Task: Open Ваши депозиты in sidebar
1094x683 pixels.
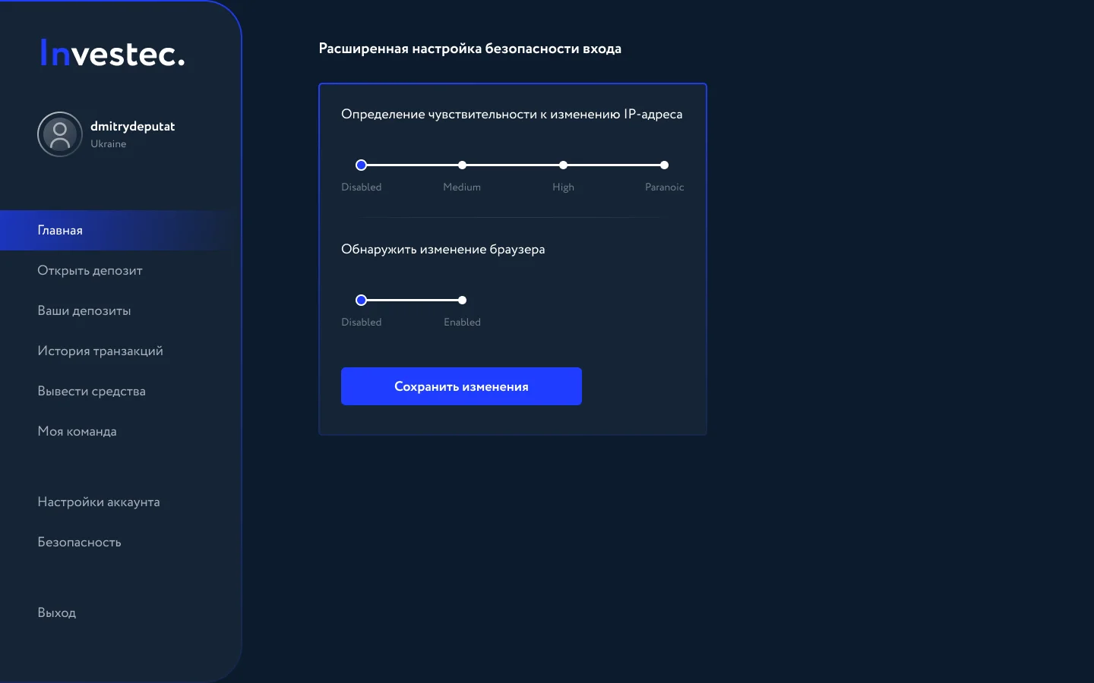Action: tap(84, 310)
